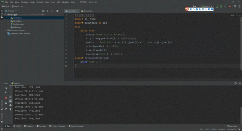The width and height of the screenshot is (242, 131).
Task: Open the VCS menu
Action: tap(59, 2)
